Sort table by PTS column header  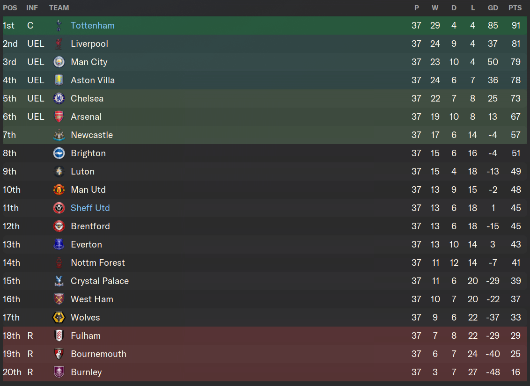pos(515,8)
